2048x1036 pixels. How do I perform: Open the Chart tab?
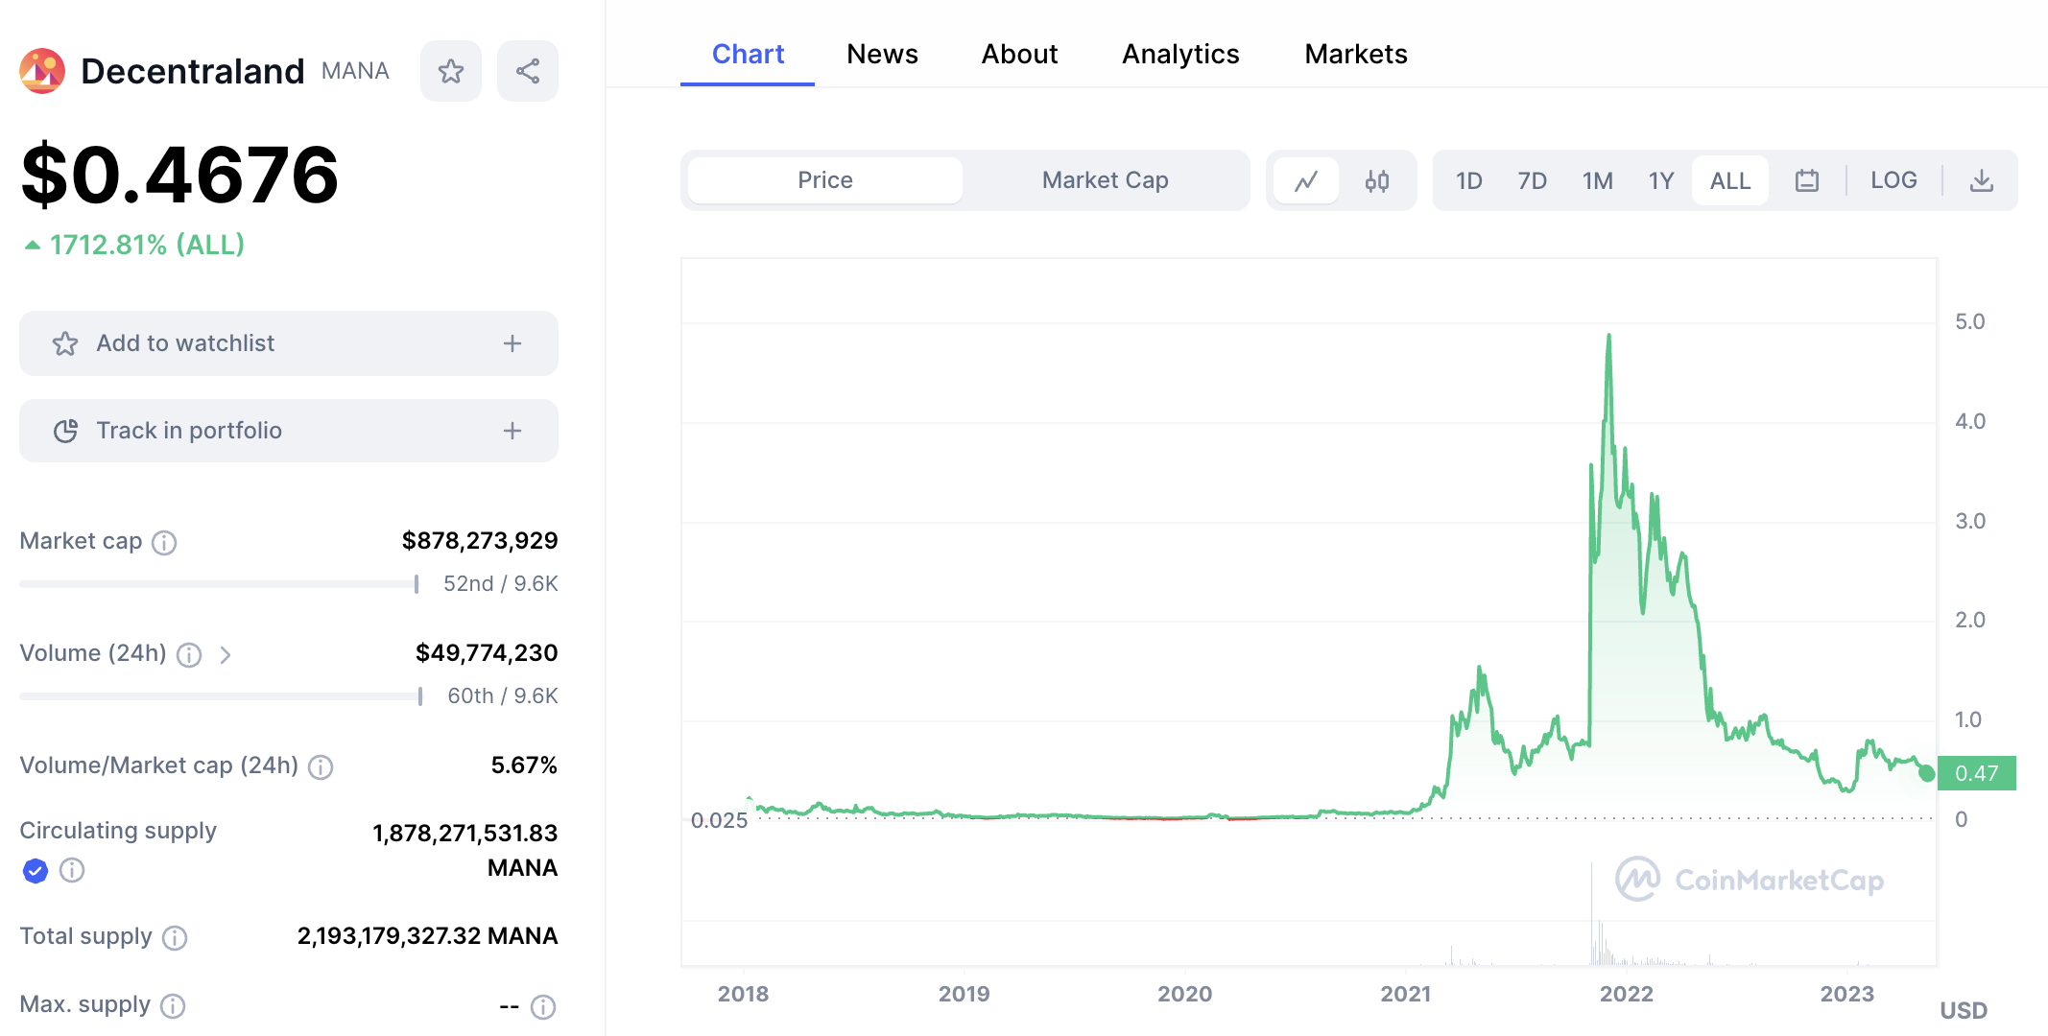748,54
